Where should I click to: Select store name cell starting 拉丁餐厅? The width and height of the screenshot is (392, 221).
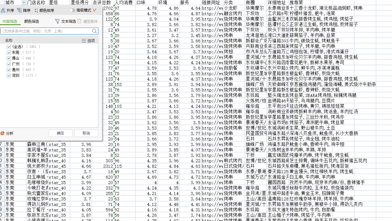point(37,210)
